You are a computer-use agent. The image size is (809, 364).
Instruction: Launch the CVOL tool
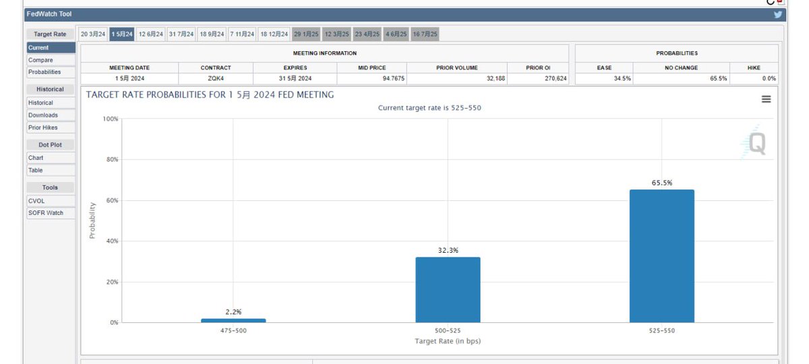51,200
